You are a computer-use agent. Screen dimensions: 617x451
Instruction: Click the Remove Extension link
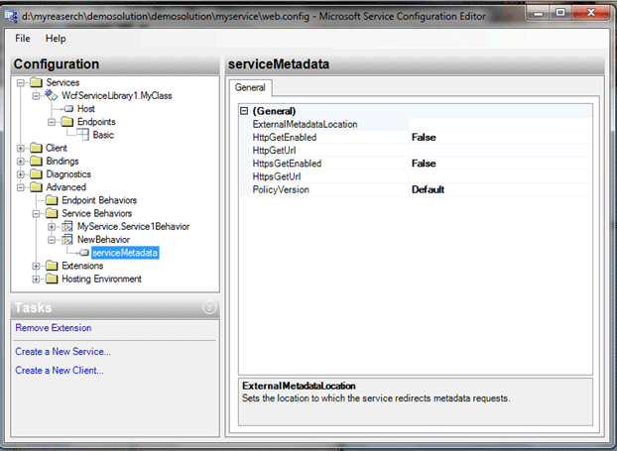[x=54, y=327]
